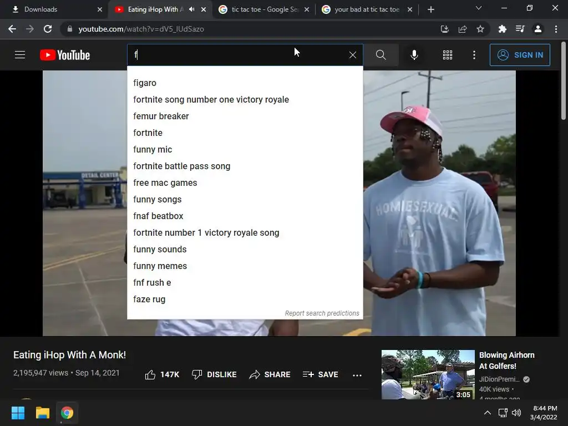Open the tab search chevron
This screenshot has width=568, height=426.
point(479,8)
